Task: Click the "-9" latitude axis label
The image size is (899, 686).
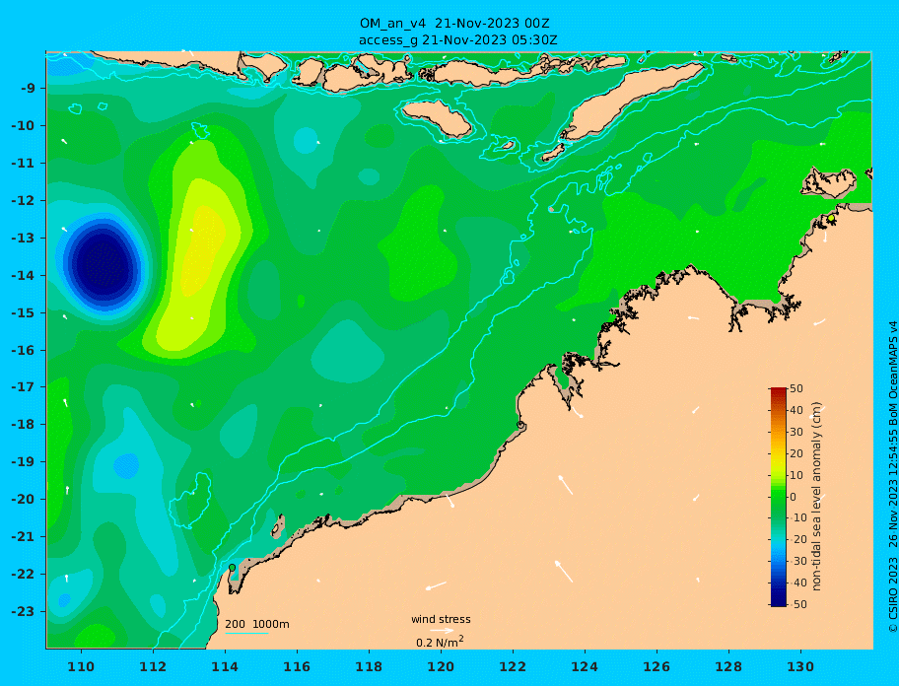Action: pyautogui.click(x=29, y=89)
